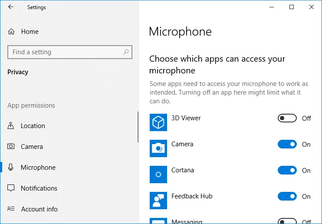Click the 3D Viewer app icon
Viewport: 322px width, 224px height.
(x=158, y=122)
